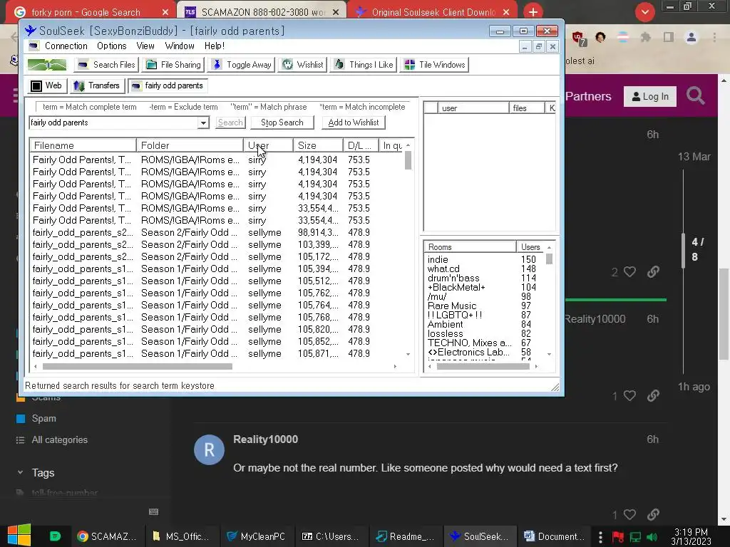Select the Rare Music room

tap(452, 306)
